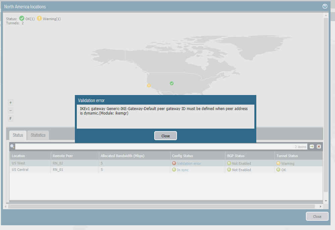Screen dimensions: 335x230
Task: Close the North America locations window
Action: pyautogui.click(x=317, y=217)
